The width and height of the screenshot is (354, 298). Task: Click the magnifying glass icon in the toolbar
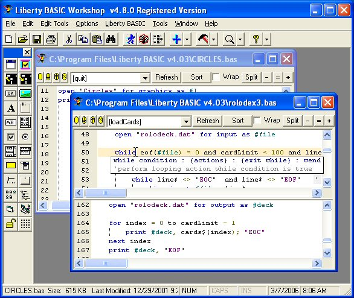[230, 39]
